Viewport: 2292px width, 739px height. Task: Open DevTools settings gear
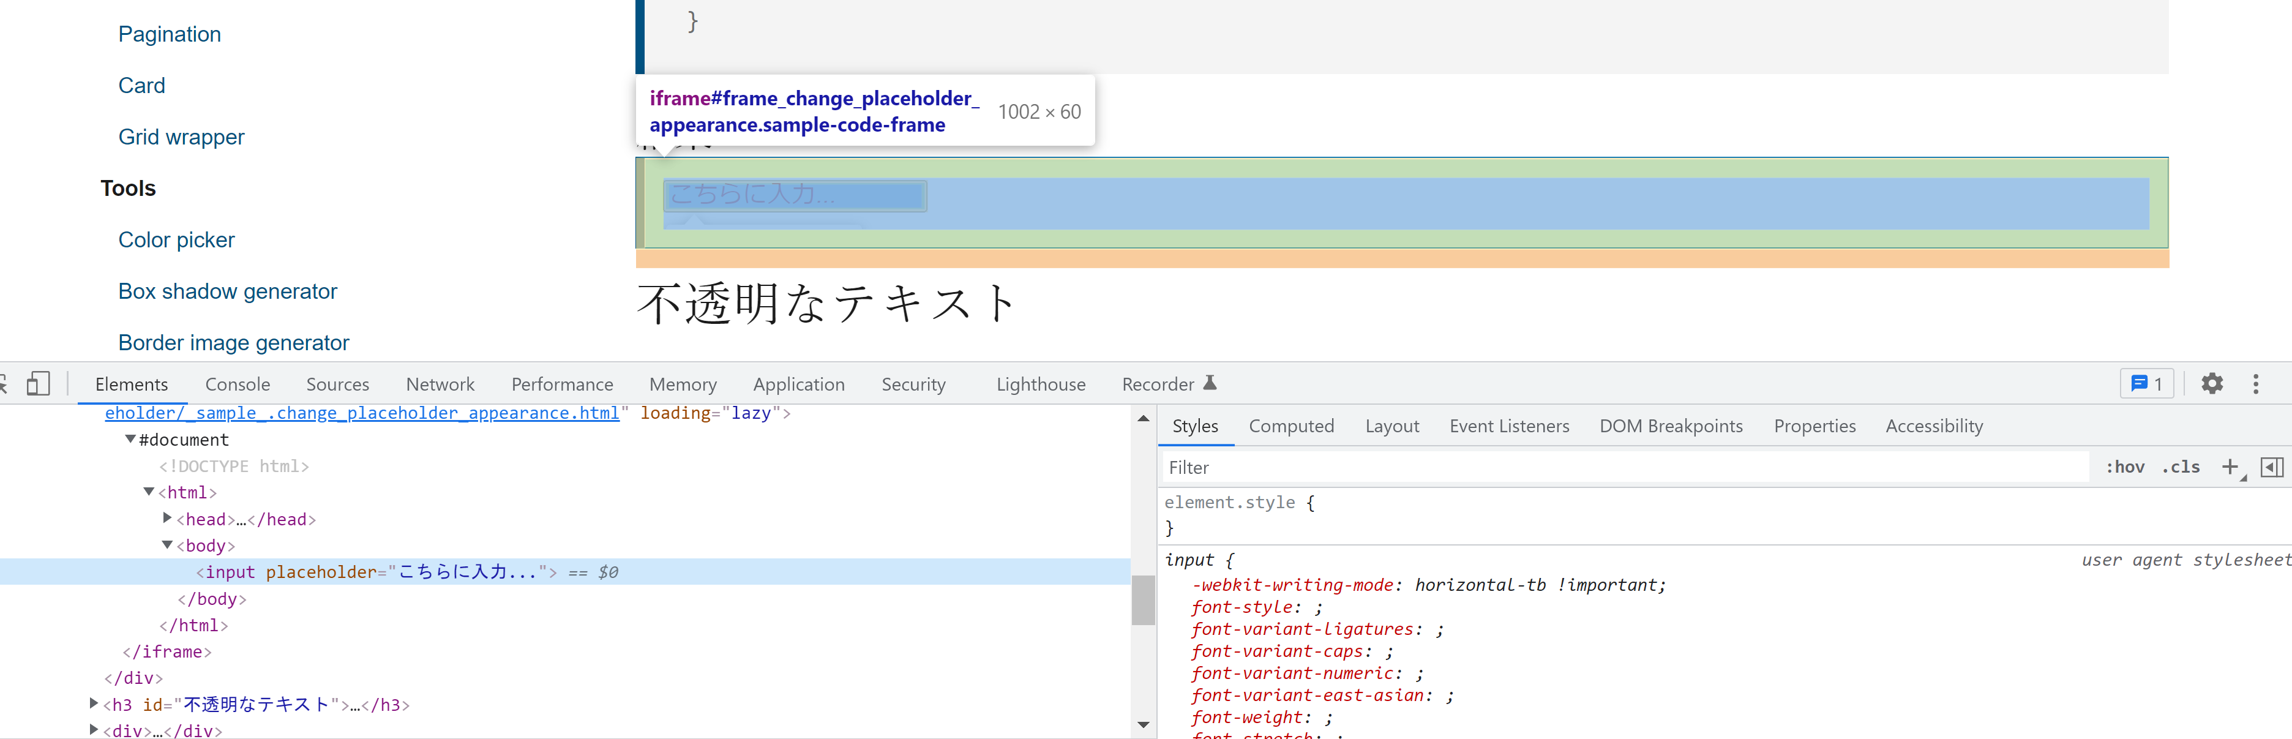click(2213, 384)
